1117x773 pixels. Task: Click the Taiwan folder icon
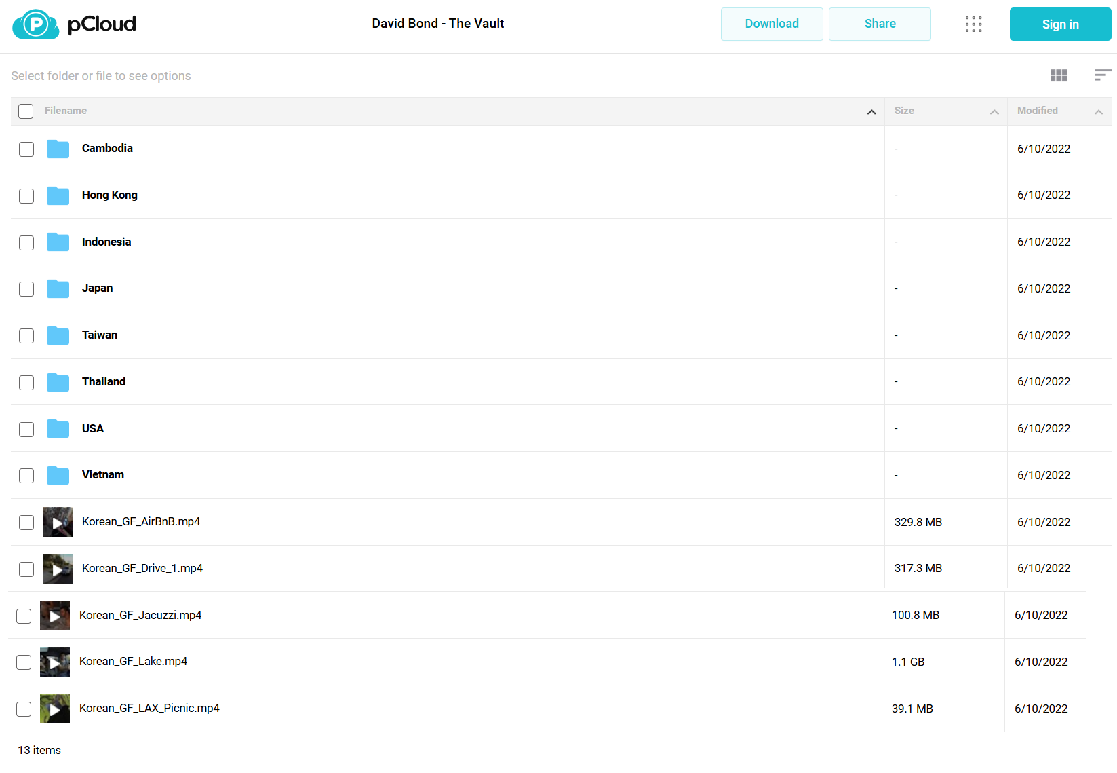pyautogui.click(x=58, y=335)
